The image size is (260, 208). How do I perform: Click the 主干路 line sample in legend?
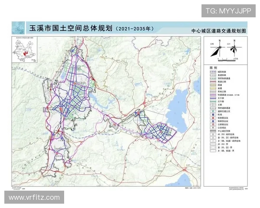[x=212, y=99]
